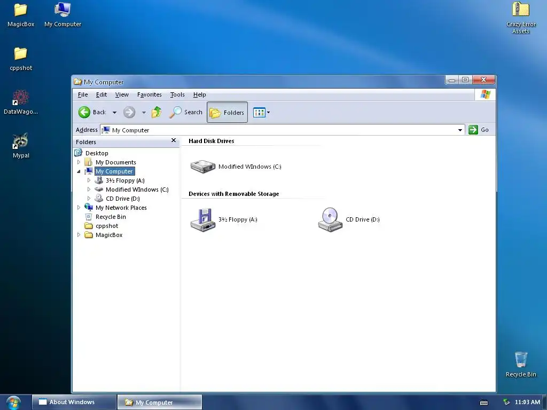
Task: Select Mypal desktop shortcut
Action: [x=21, y=146]
